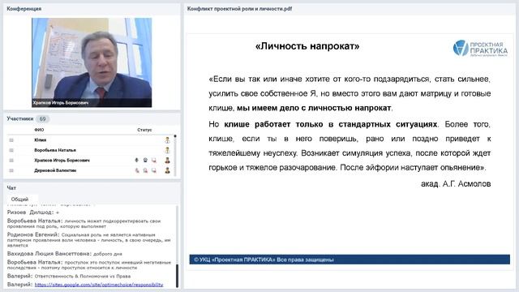Click the PDF title Конфликт проектной роли и личности.pdf
Screen dimensions: 519x292
point(240,9)
